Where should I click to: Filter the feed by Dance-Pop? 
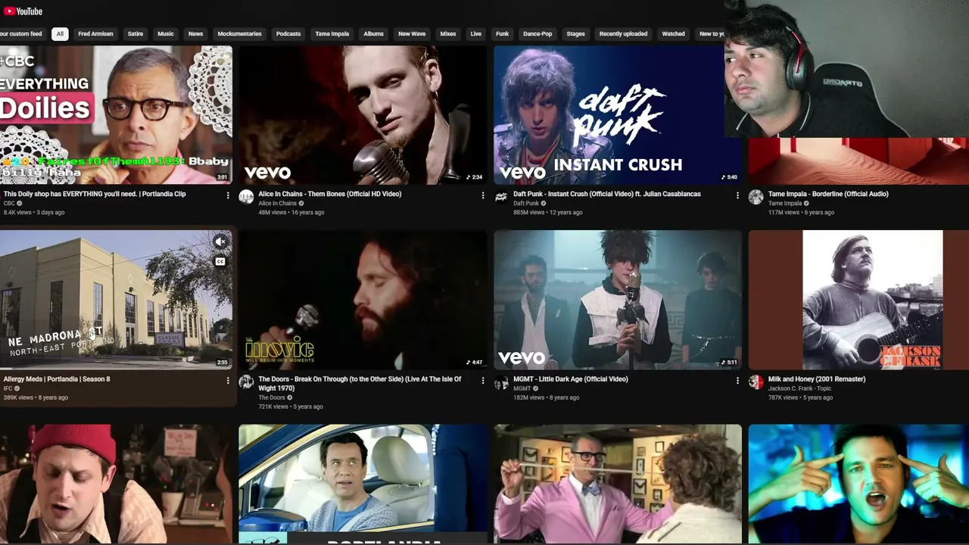coord(537,34)
